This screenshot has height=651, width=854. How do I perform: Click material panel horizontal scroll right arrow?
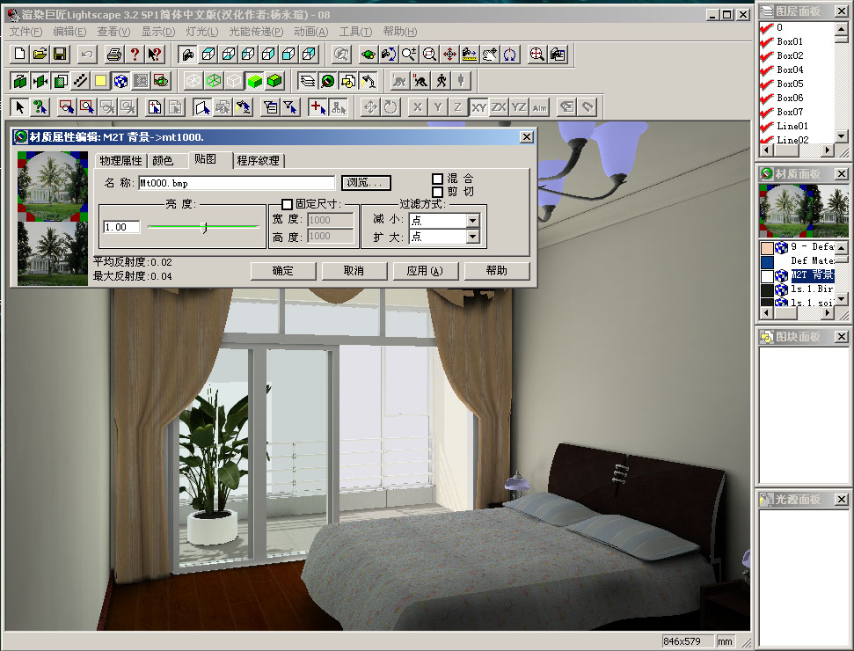828,312
